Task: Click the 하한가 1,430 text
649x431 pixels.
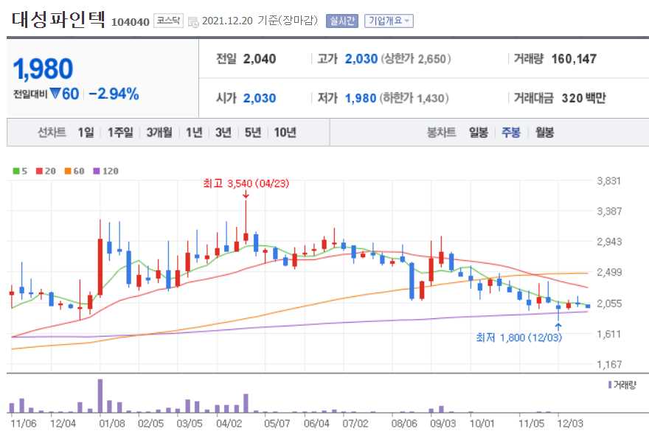Action: click(x=414, y=98)
